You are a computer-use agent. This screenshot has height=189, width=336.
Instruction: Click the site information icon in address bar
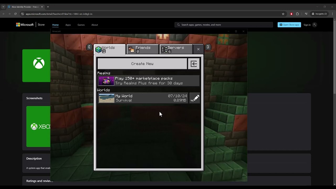coord(23,14)
